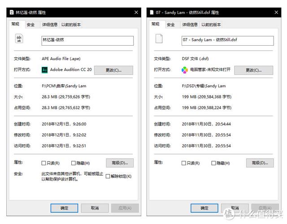
Task: Click the 07 - Sandy Lam file name field
Action: click(x=228, y=41)
